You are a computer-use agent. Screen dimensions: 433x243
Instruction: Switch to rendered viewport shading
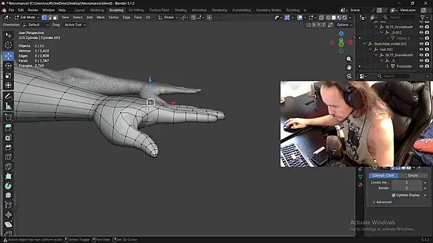(x=344, y=18)
